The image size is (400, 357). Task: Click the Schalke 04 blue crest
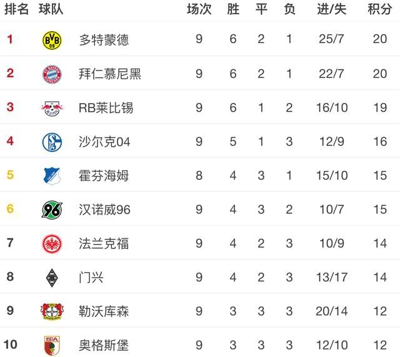pyautogui.click(x=52, y=142)
